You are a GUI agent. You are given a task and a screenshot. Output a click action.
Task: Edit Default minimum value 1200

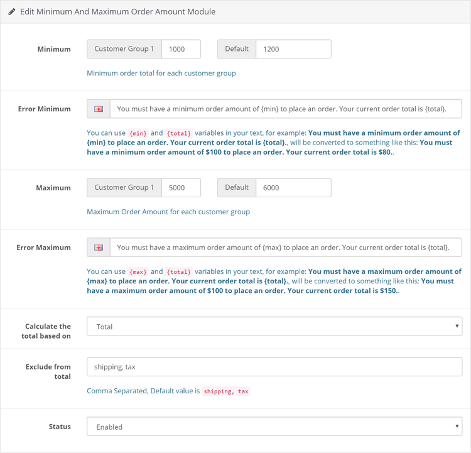[x=293, y=49]
